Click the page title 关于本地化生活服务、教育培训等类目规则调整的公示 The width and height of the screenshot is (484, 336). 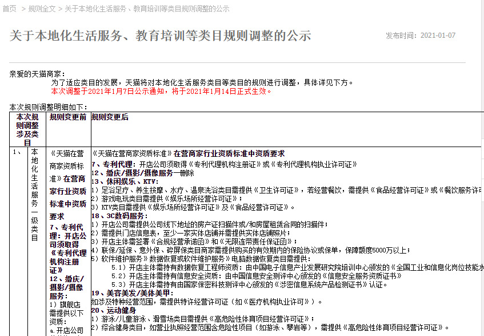[160, 35]
